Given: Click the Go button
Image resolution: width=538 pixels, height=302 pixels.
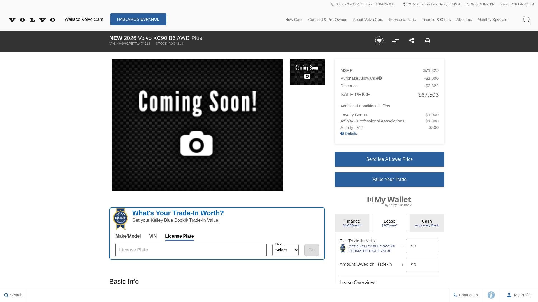Looking at the screenshot, I should point(311,250).
